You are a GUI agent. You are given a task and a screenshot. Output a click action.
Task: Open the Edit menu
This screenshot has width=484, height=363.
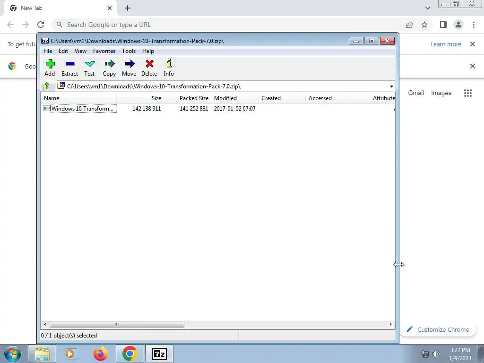pos(63,51)
